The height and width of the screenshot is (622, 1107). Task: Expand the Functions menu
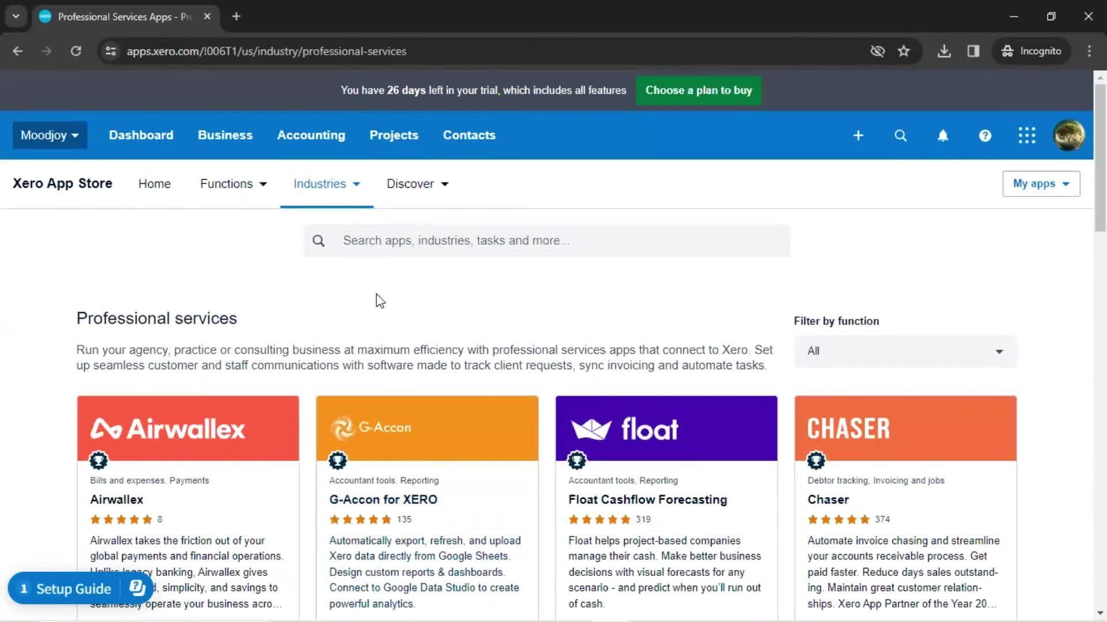234,184
